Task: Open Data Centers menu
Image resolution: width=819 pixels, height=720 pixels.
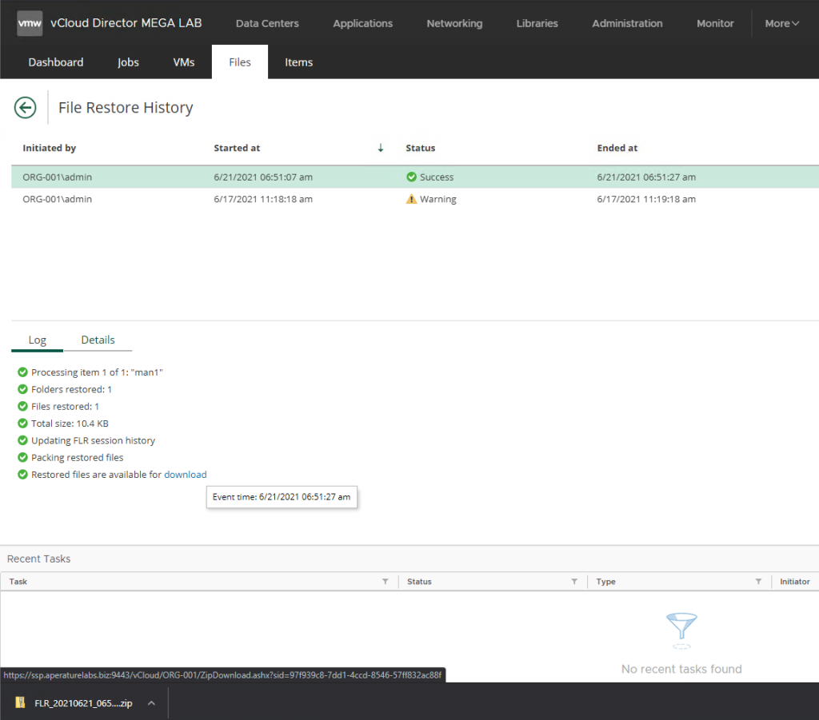Action: tap(267, 23)
